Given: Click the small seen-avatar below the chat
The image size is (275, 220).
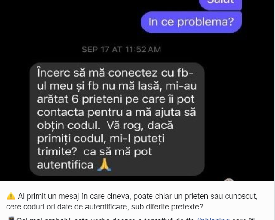Looking at the screenshot, I should [x=229, y=180].
